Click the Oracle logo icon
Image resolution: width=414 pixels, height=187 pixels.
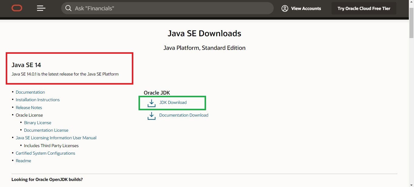point(17,8)
